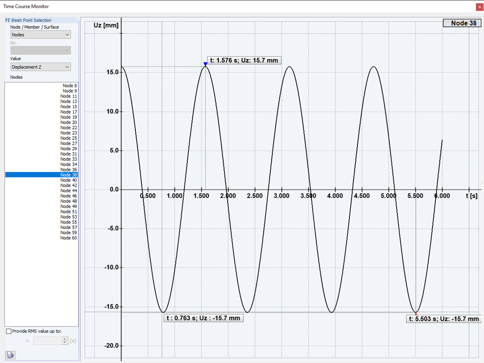Viewport: 484px width, 363px height.
Task: Select Node 44 in the nodes list
Action: tap(41, 190)
